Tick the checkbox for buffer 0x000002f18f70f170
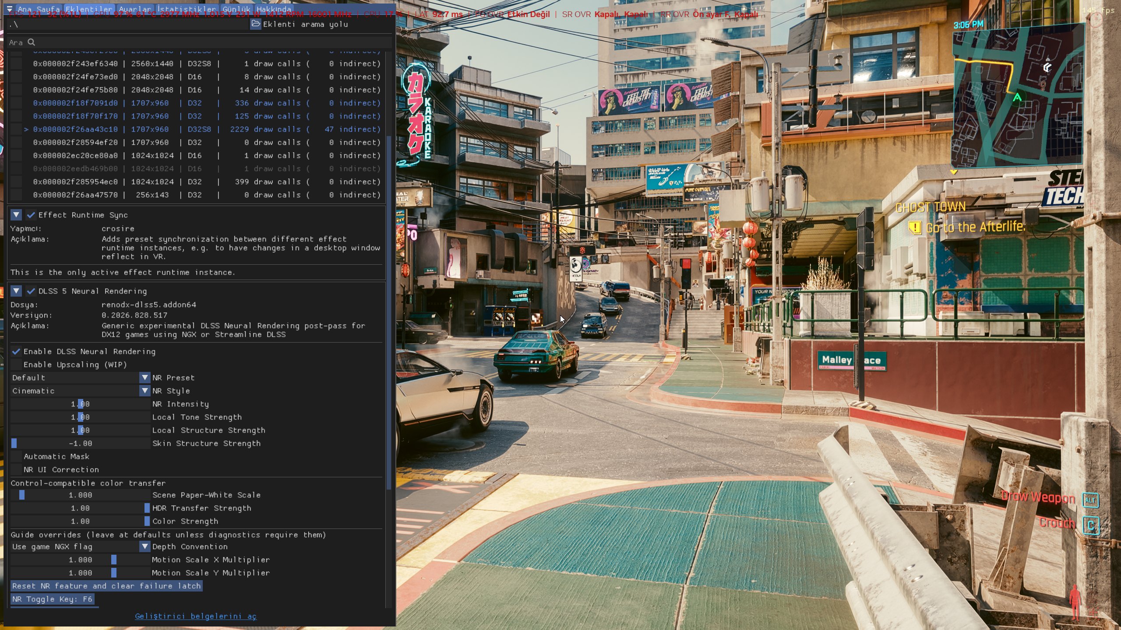 [16, 116]
